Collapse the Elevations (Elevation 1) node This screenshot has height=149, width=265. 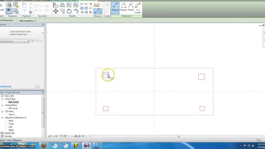[x=2, y=118]
